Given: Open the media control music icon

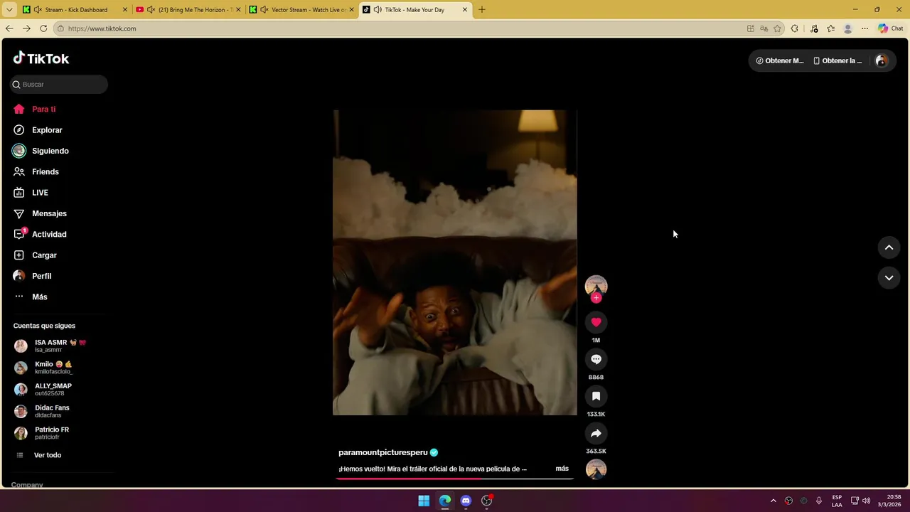Looking at the screenshot, I should click(x=814, y=28).
